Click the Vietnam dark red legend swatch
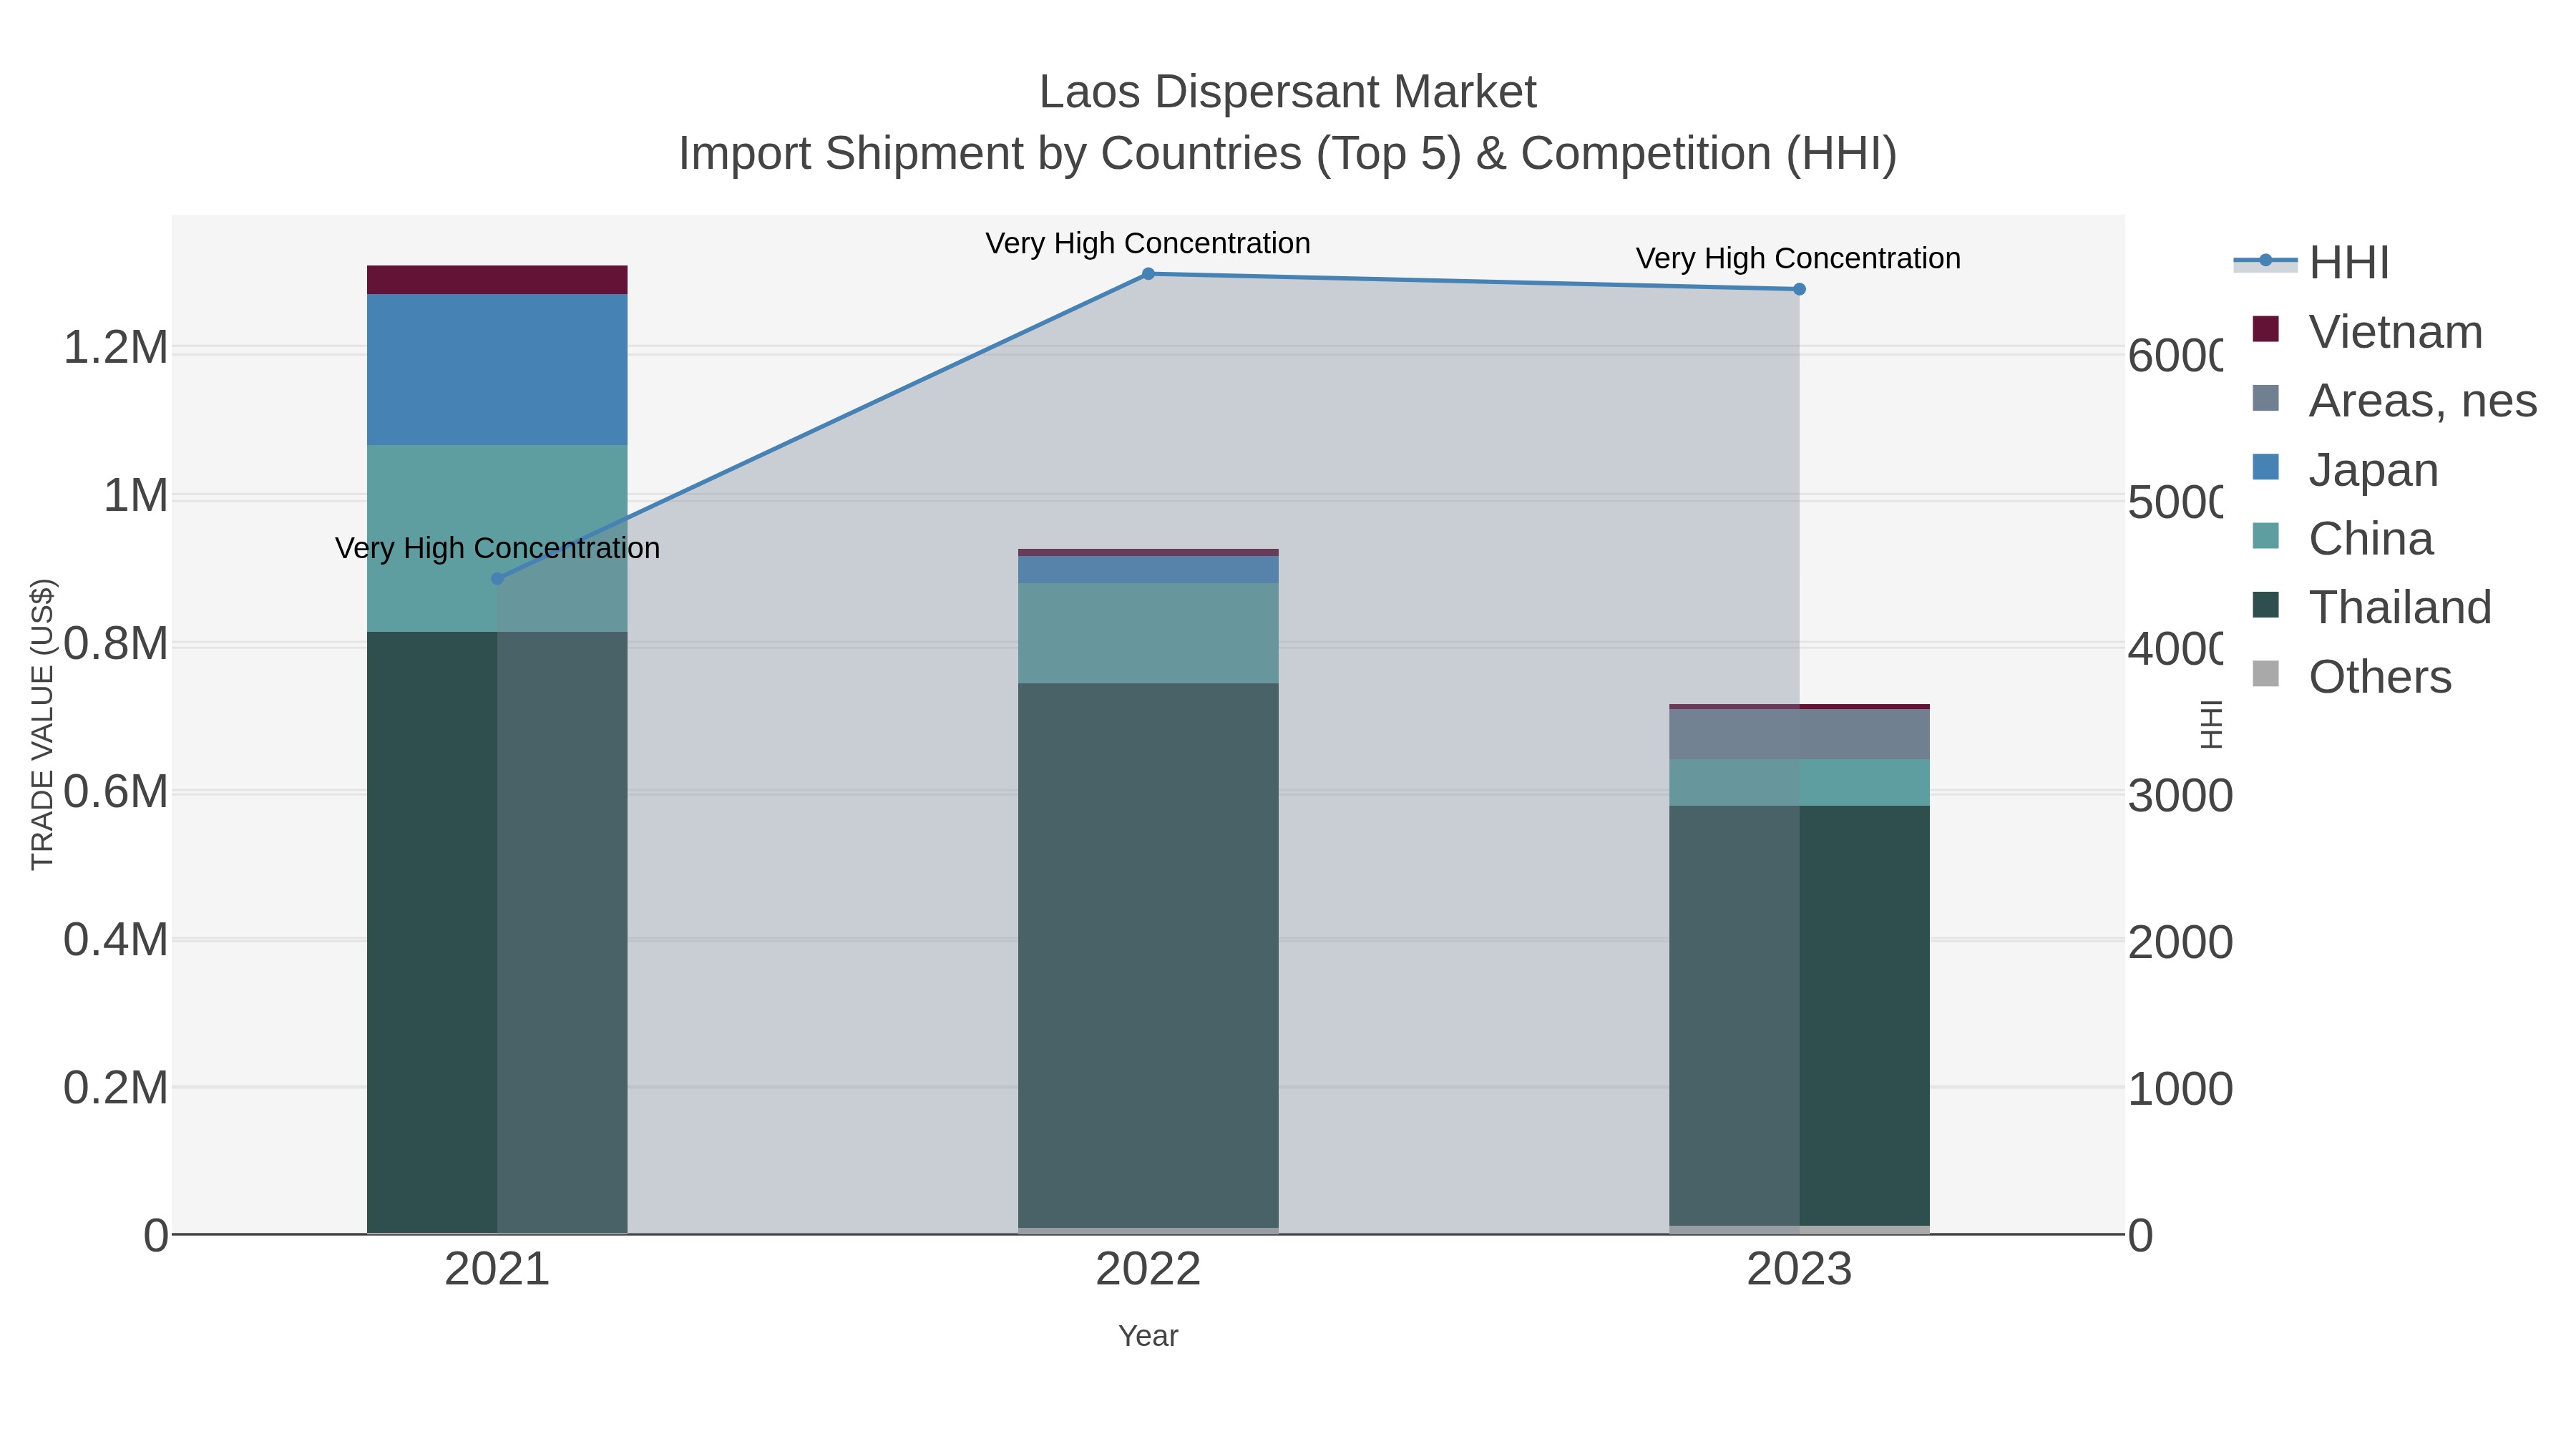 (2265, 329)
